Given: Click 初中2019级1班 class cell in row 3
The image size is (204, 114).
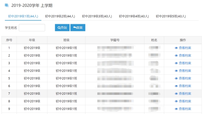Looking at the screenshot, I should [x=66, y=63].
